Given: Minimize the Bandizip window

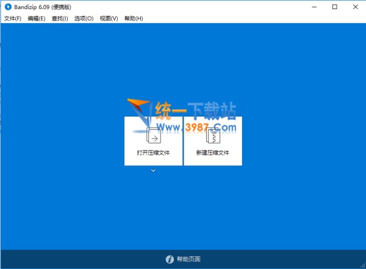Looking at the screenshot, I should 314,7.
